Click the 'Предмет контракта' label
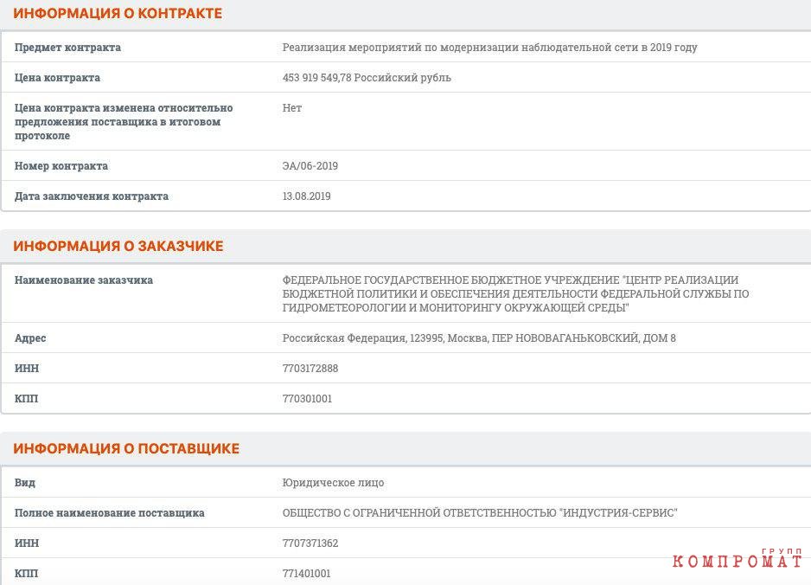811x585 pixels. click(67, 47)
